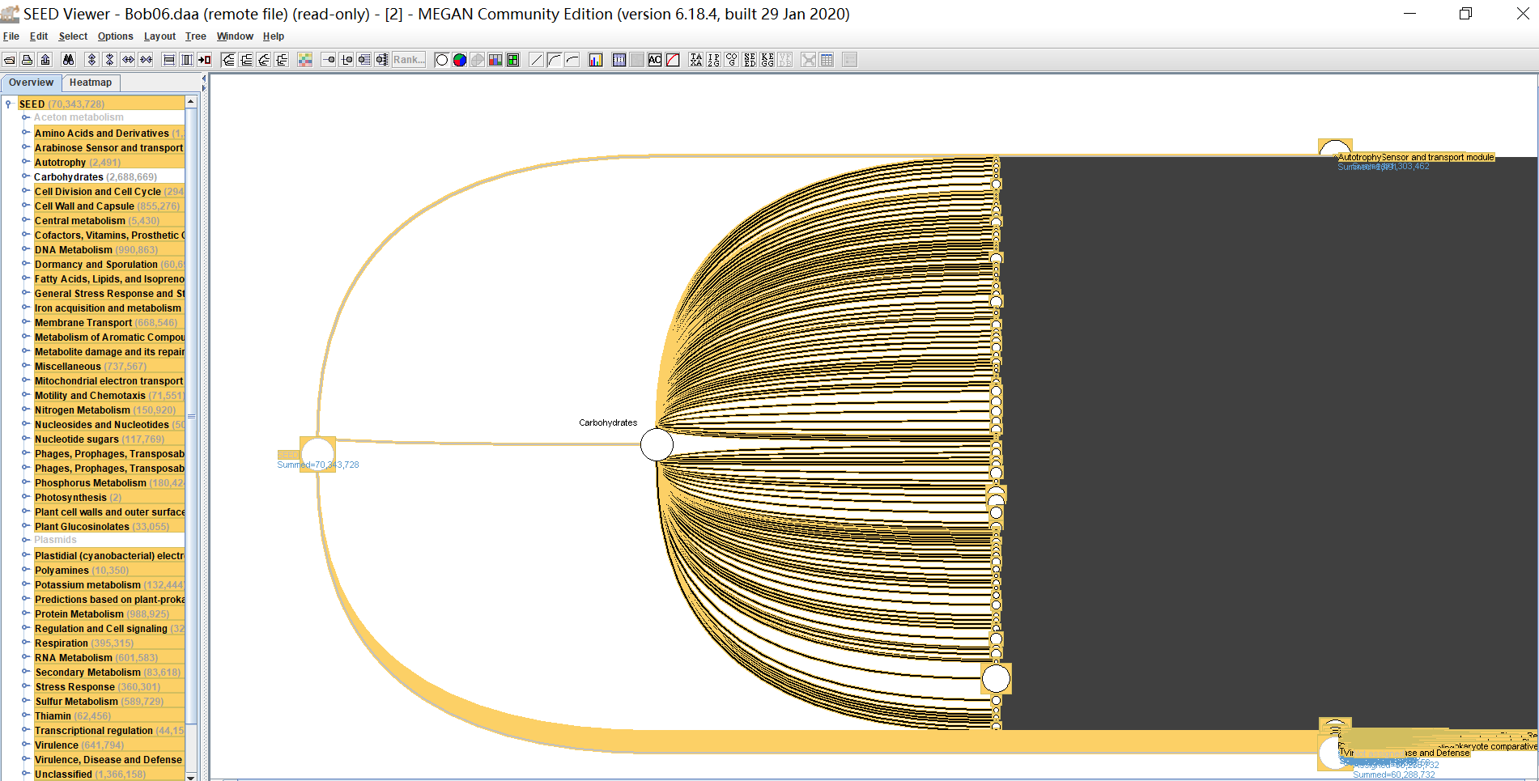Click the Carbohydrates node circle in graph

tap(657, 444)
